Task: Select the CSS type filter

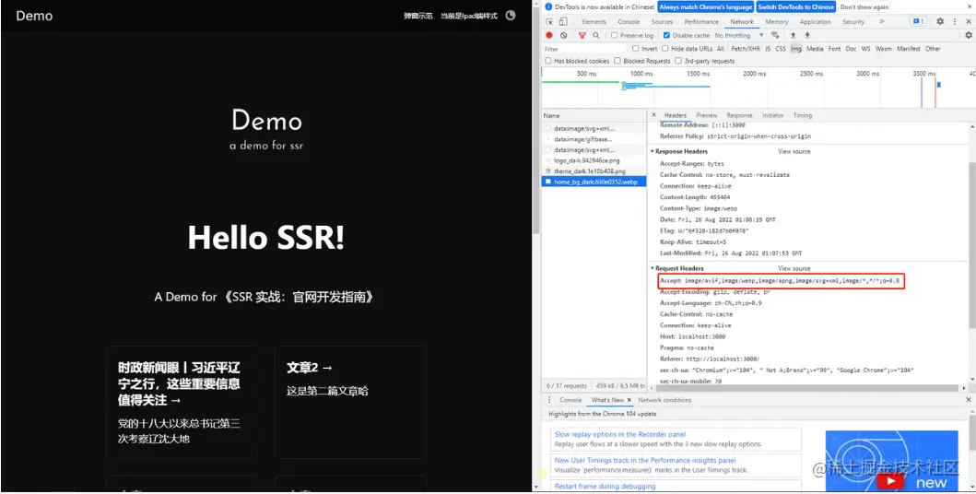Action: tap(781, 49)
